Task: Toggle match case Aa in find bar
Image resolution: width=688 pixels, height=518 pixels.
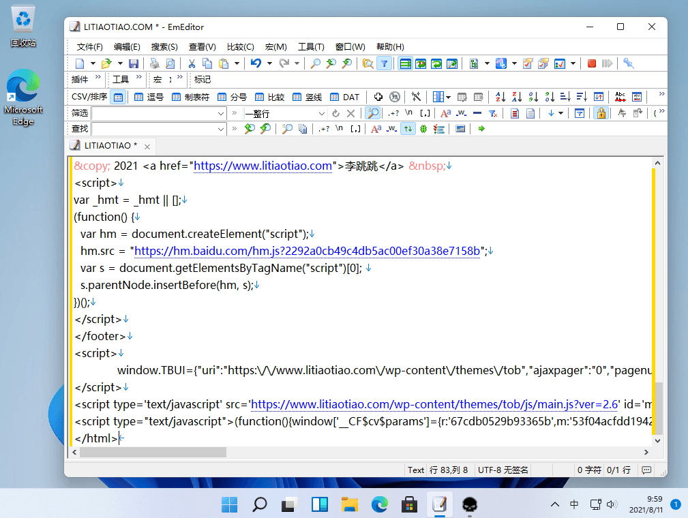Action: [376, 129]
